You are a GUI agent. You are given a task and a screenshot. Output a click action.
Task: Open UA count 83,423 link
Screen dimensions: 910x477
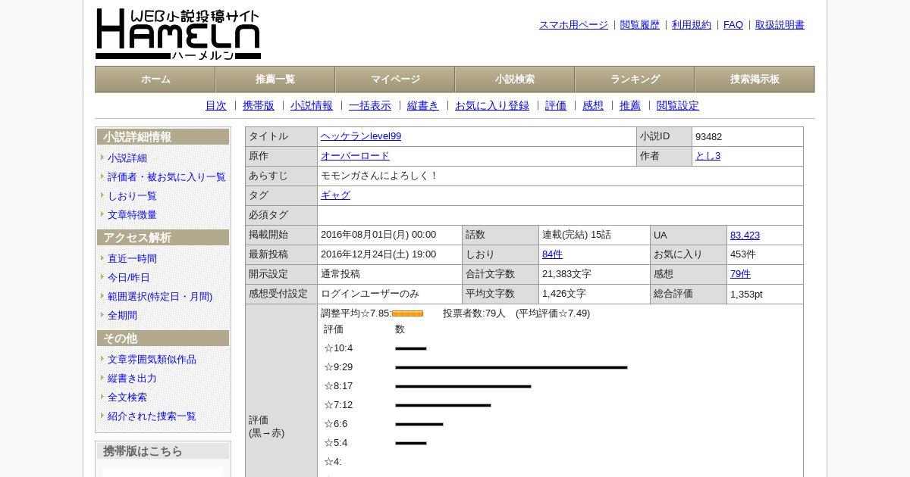coord(745,235)
